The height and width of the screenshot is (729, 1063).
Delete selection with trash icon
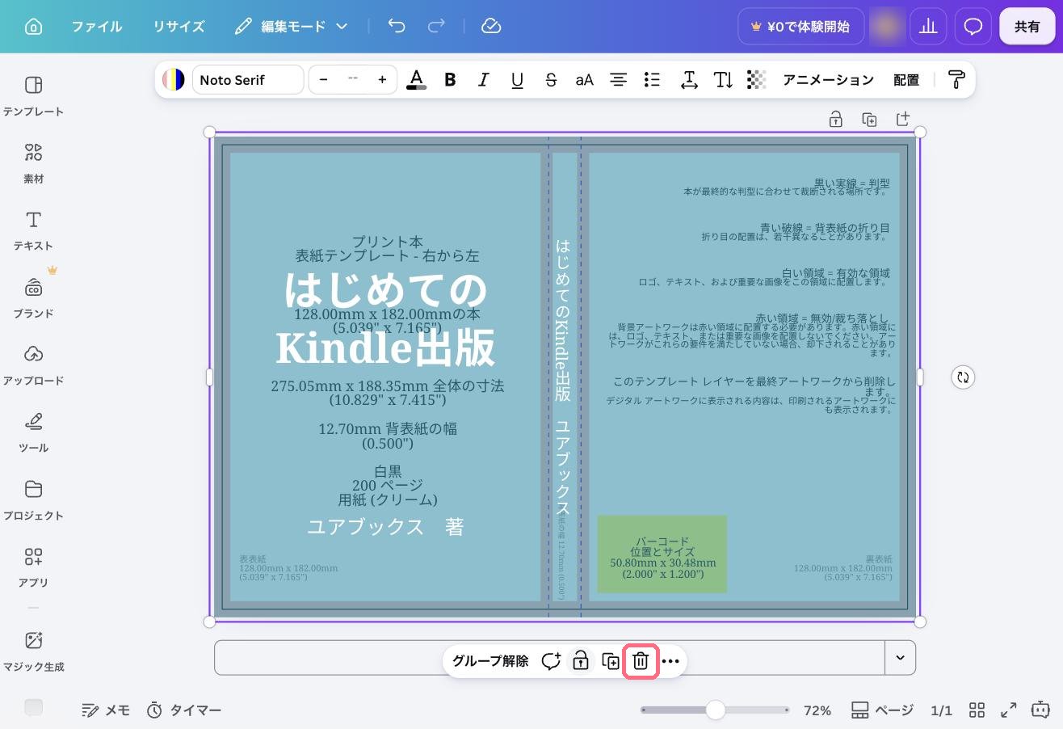(641, 661)
